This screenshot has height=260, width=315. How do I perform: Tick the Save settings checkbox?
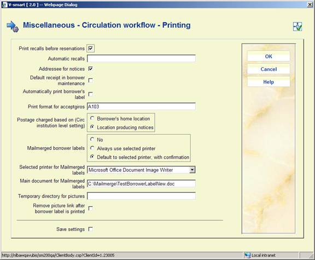[91, 229]
